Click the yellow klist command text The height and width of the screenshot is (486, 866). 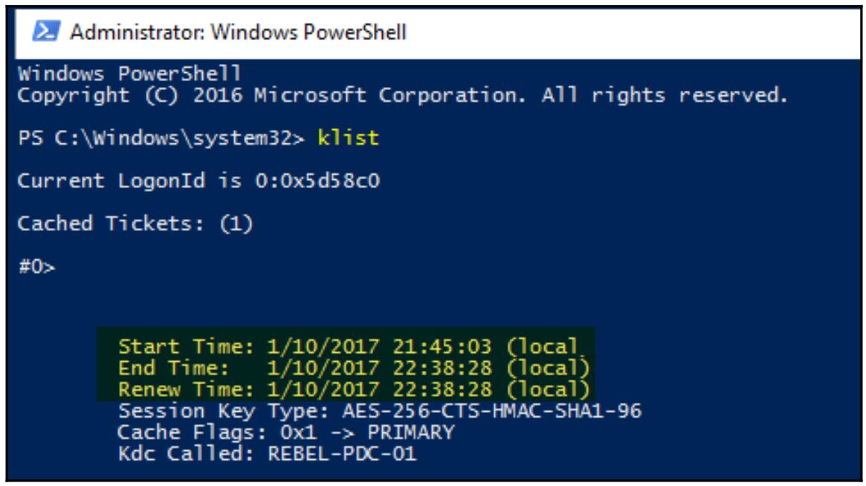coord(348,138)
